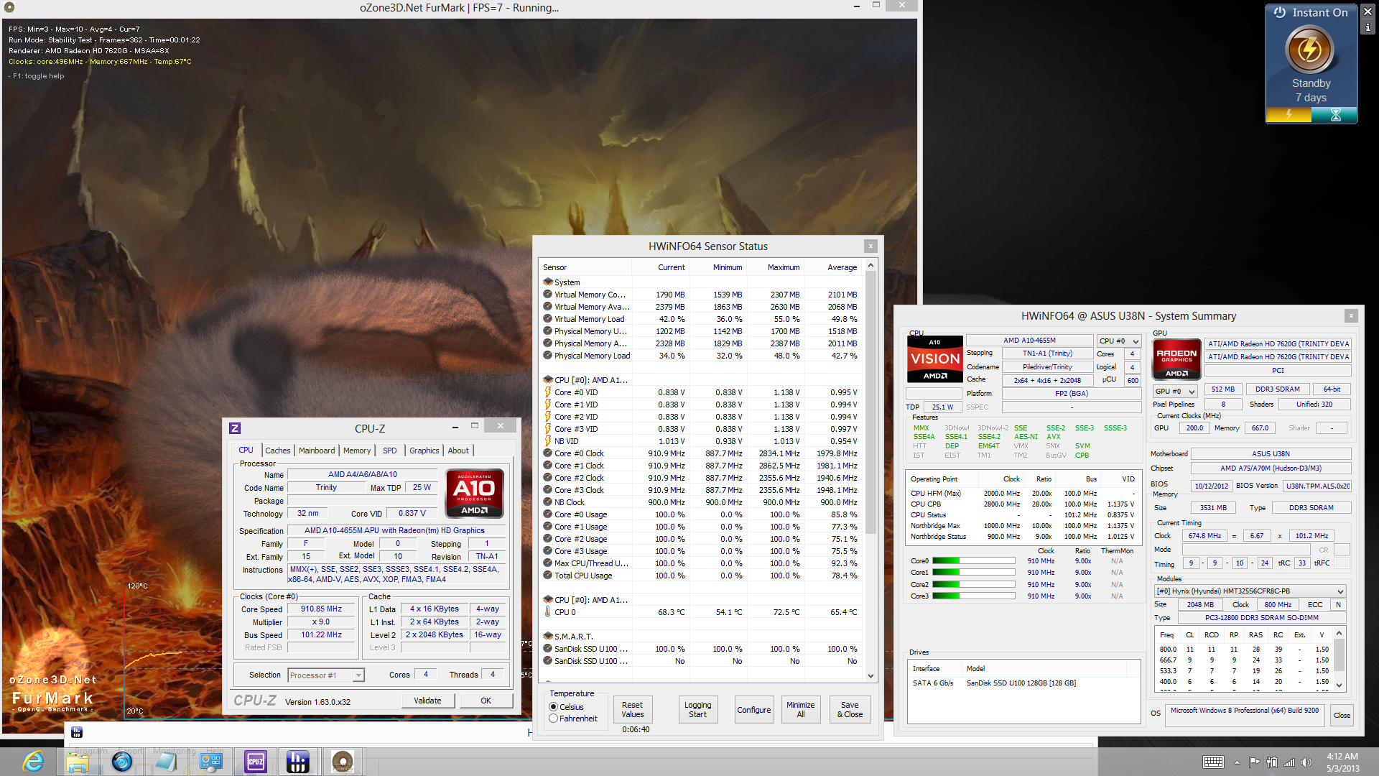Open File Explorer from the taskbar
1379x776 pixels.
pos(77,762)
